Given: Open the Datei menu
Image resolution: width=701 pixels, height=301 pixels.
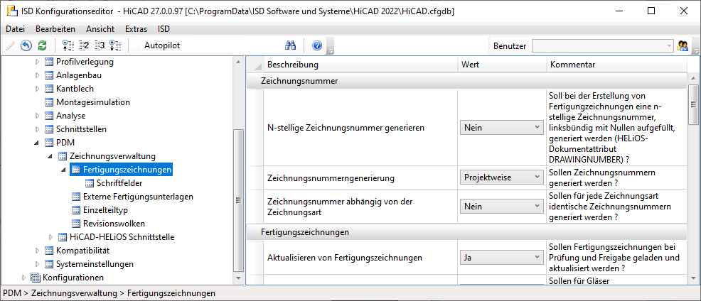Looking at the screenshot, I should pos(15,29).
